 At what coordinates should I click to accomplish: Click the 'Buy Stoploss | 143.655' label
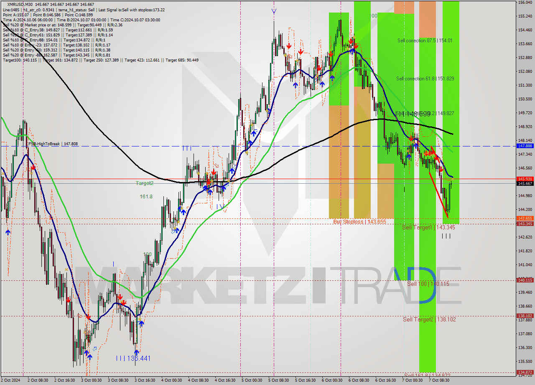[x=359, y=222]
